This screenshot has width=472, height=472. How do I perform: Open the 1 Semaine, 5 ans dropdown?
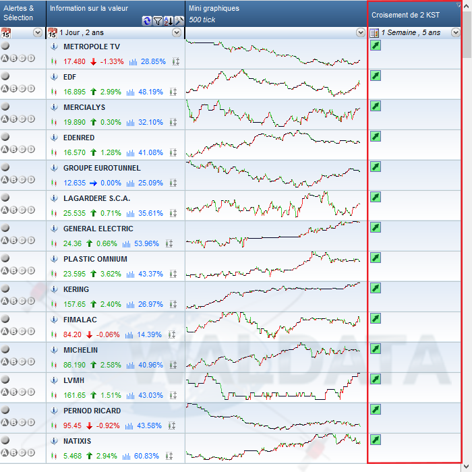click(456, 32)
